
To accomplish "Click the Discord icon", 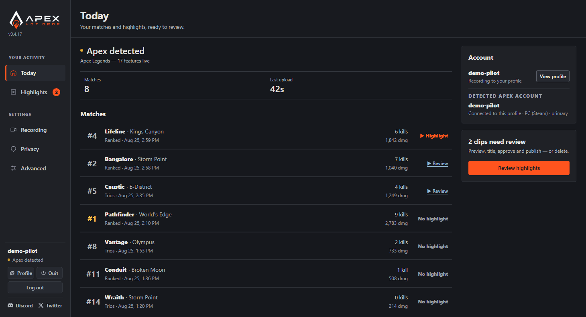I will [x=10, y=305].
